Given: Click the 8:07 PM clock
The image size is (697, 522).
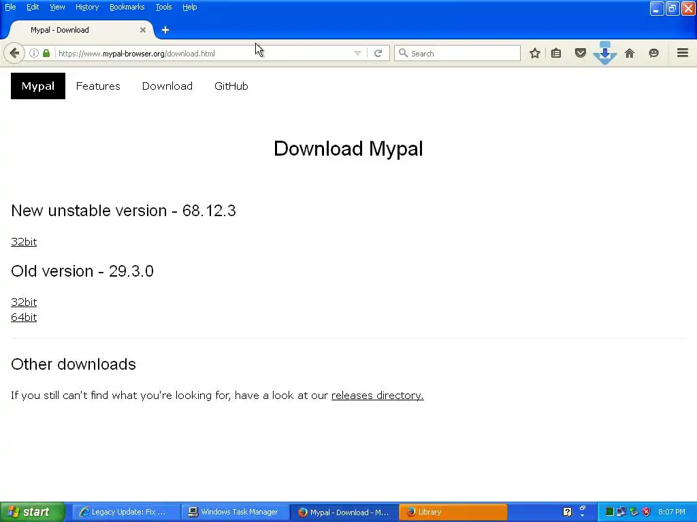Looking at the screenshot, I should [x=672, y=512].
